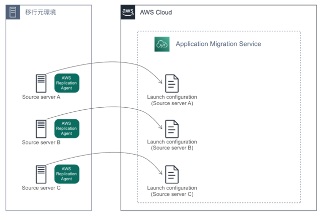Click the migration source environment server icon

click(13, 12)
